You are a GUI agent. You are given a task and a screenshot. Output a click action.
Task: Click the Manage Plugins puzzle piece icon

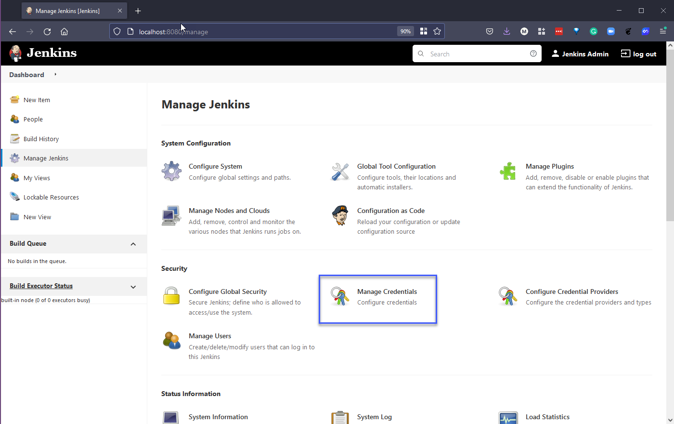(508, 171)
